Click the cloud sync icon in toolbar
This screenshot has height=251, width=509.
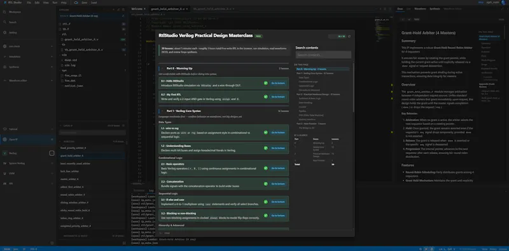pos(76,3)
